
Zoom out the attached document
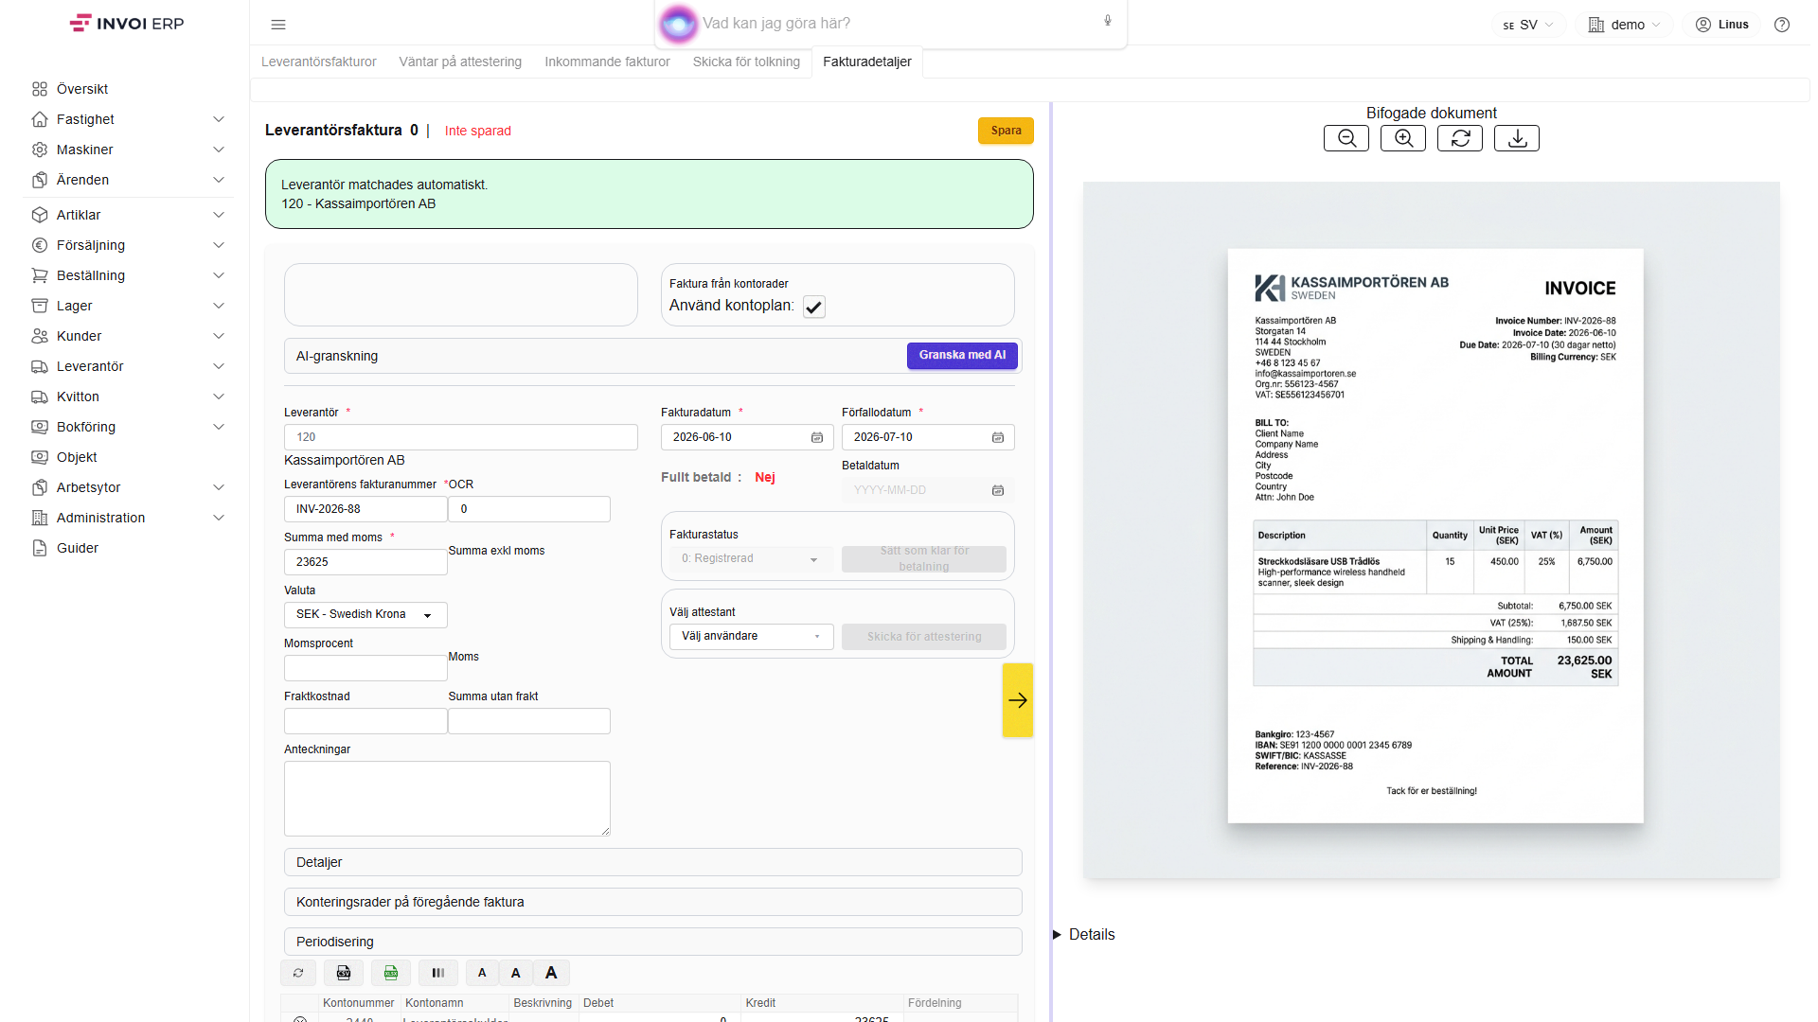pyautogui.click(x=1346, y=138)
